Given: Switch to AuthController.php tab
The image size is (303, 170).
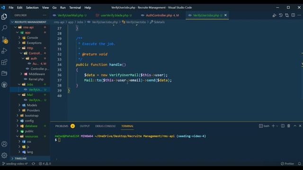Looking at the screenshot, I should point(160,15).
